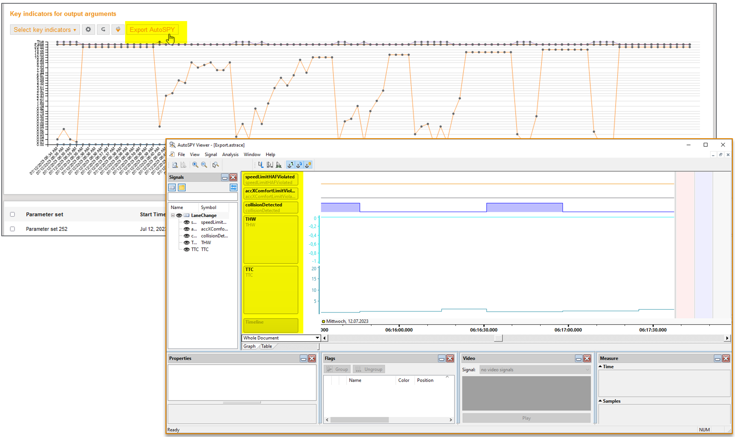
Task: Open the Analysis menu
Action: [x=230, y=154]
